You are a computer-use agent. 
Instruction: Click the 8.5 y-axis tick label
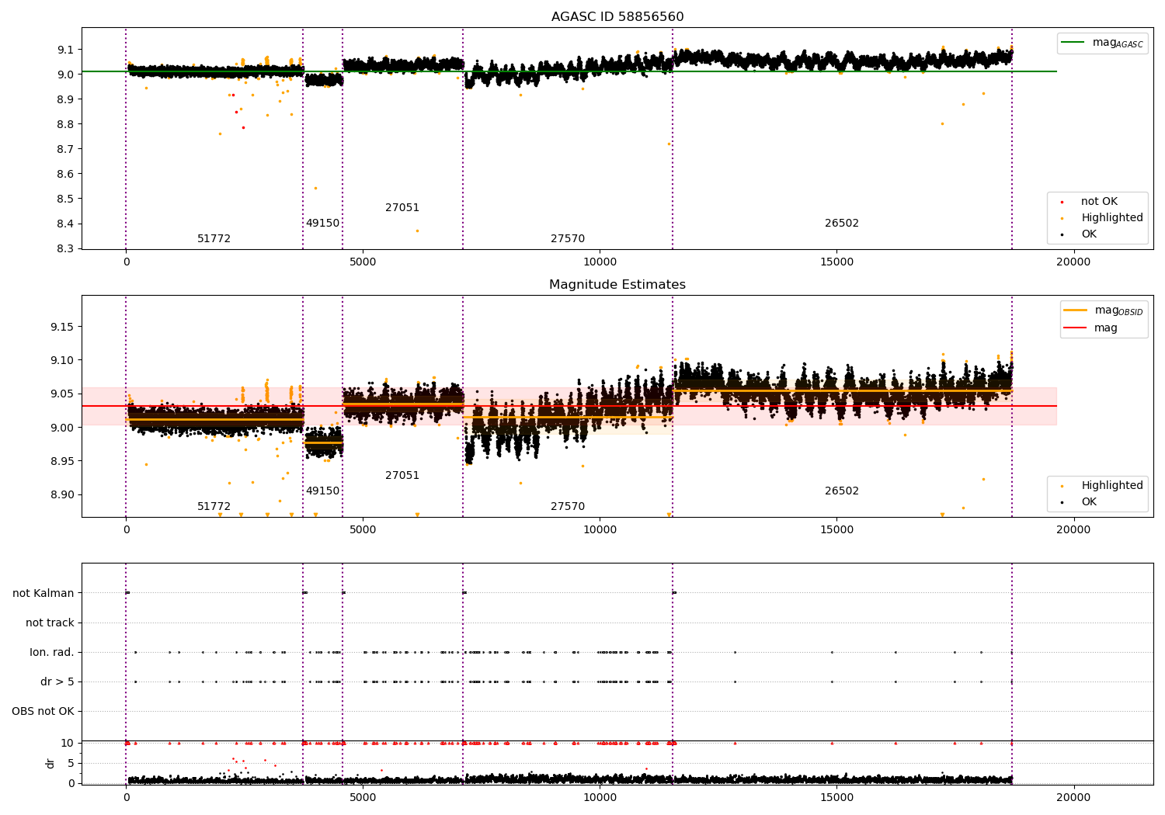point(66,199)
